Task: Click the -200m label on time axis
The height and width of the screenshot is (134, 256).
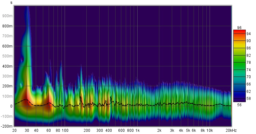Action: (x=6, y=126)
